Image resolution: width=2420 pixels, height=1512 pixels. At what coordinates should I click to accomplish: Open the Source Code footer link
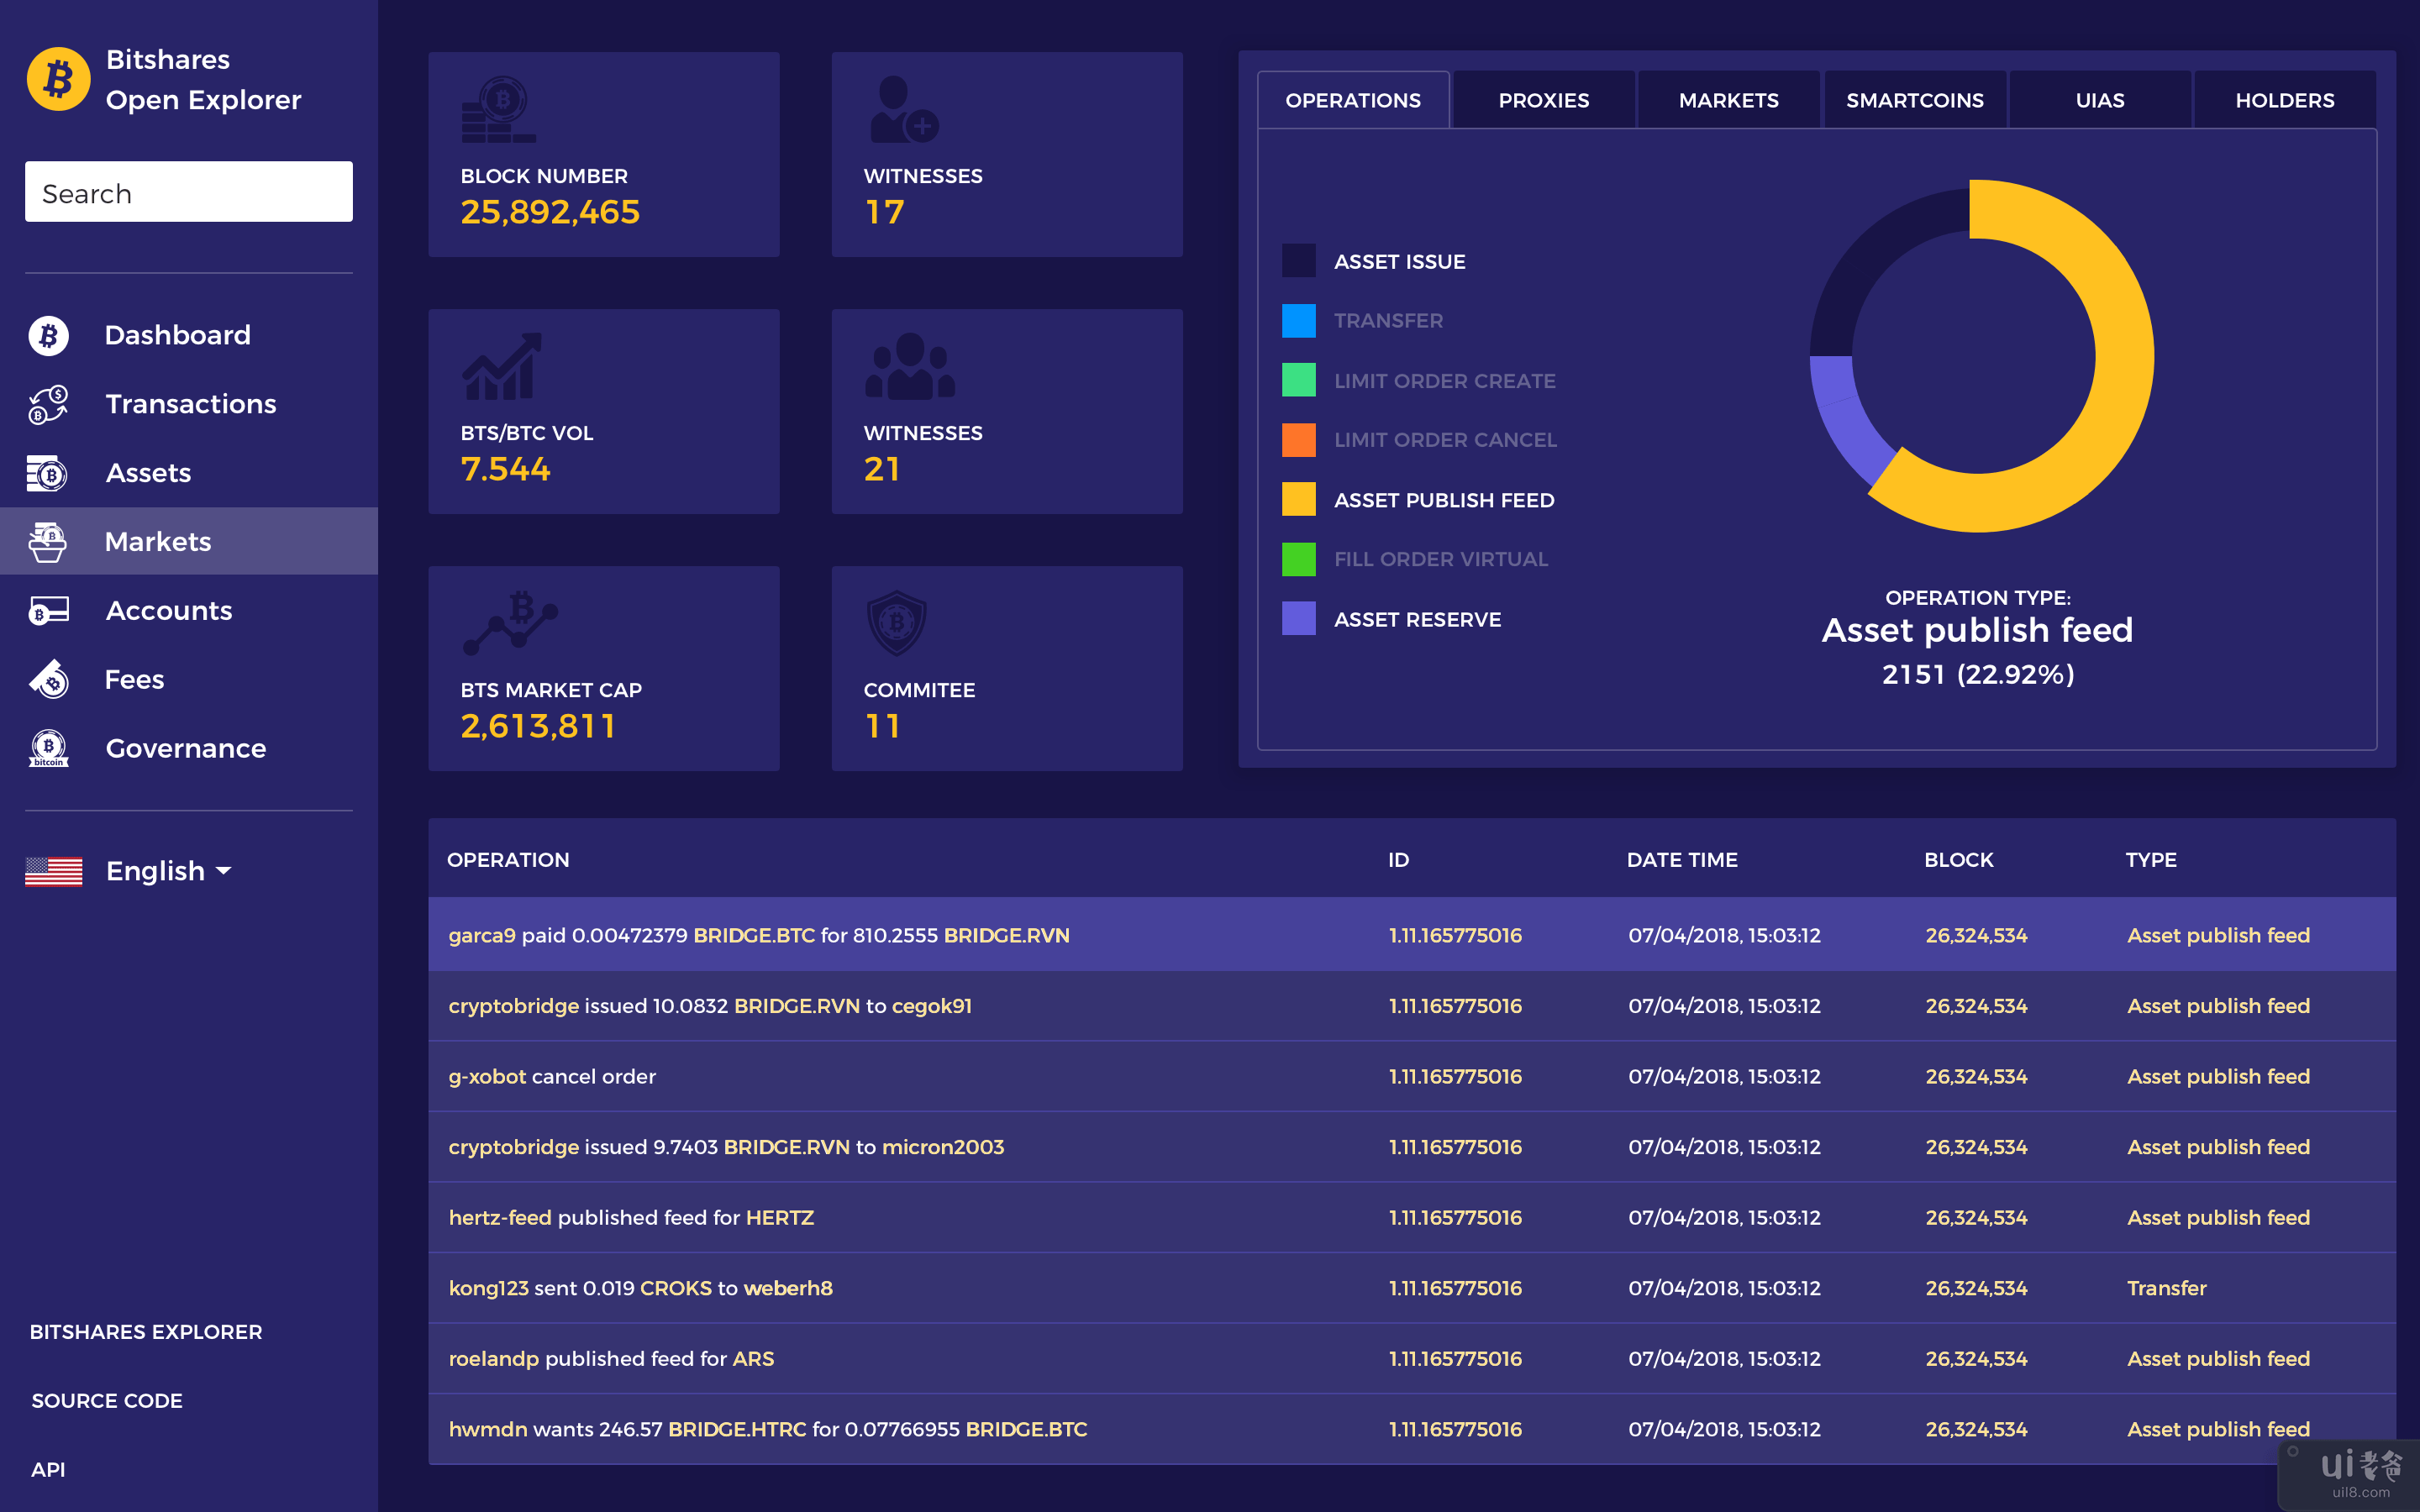pos(107,1401)
